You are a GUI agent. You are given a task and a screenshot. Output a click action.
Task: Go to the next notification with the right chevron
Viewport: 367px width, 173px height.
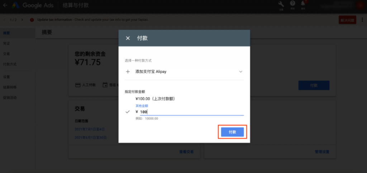(22, 20)
